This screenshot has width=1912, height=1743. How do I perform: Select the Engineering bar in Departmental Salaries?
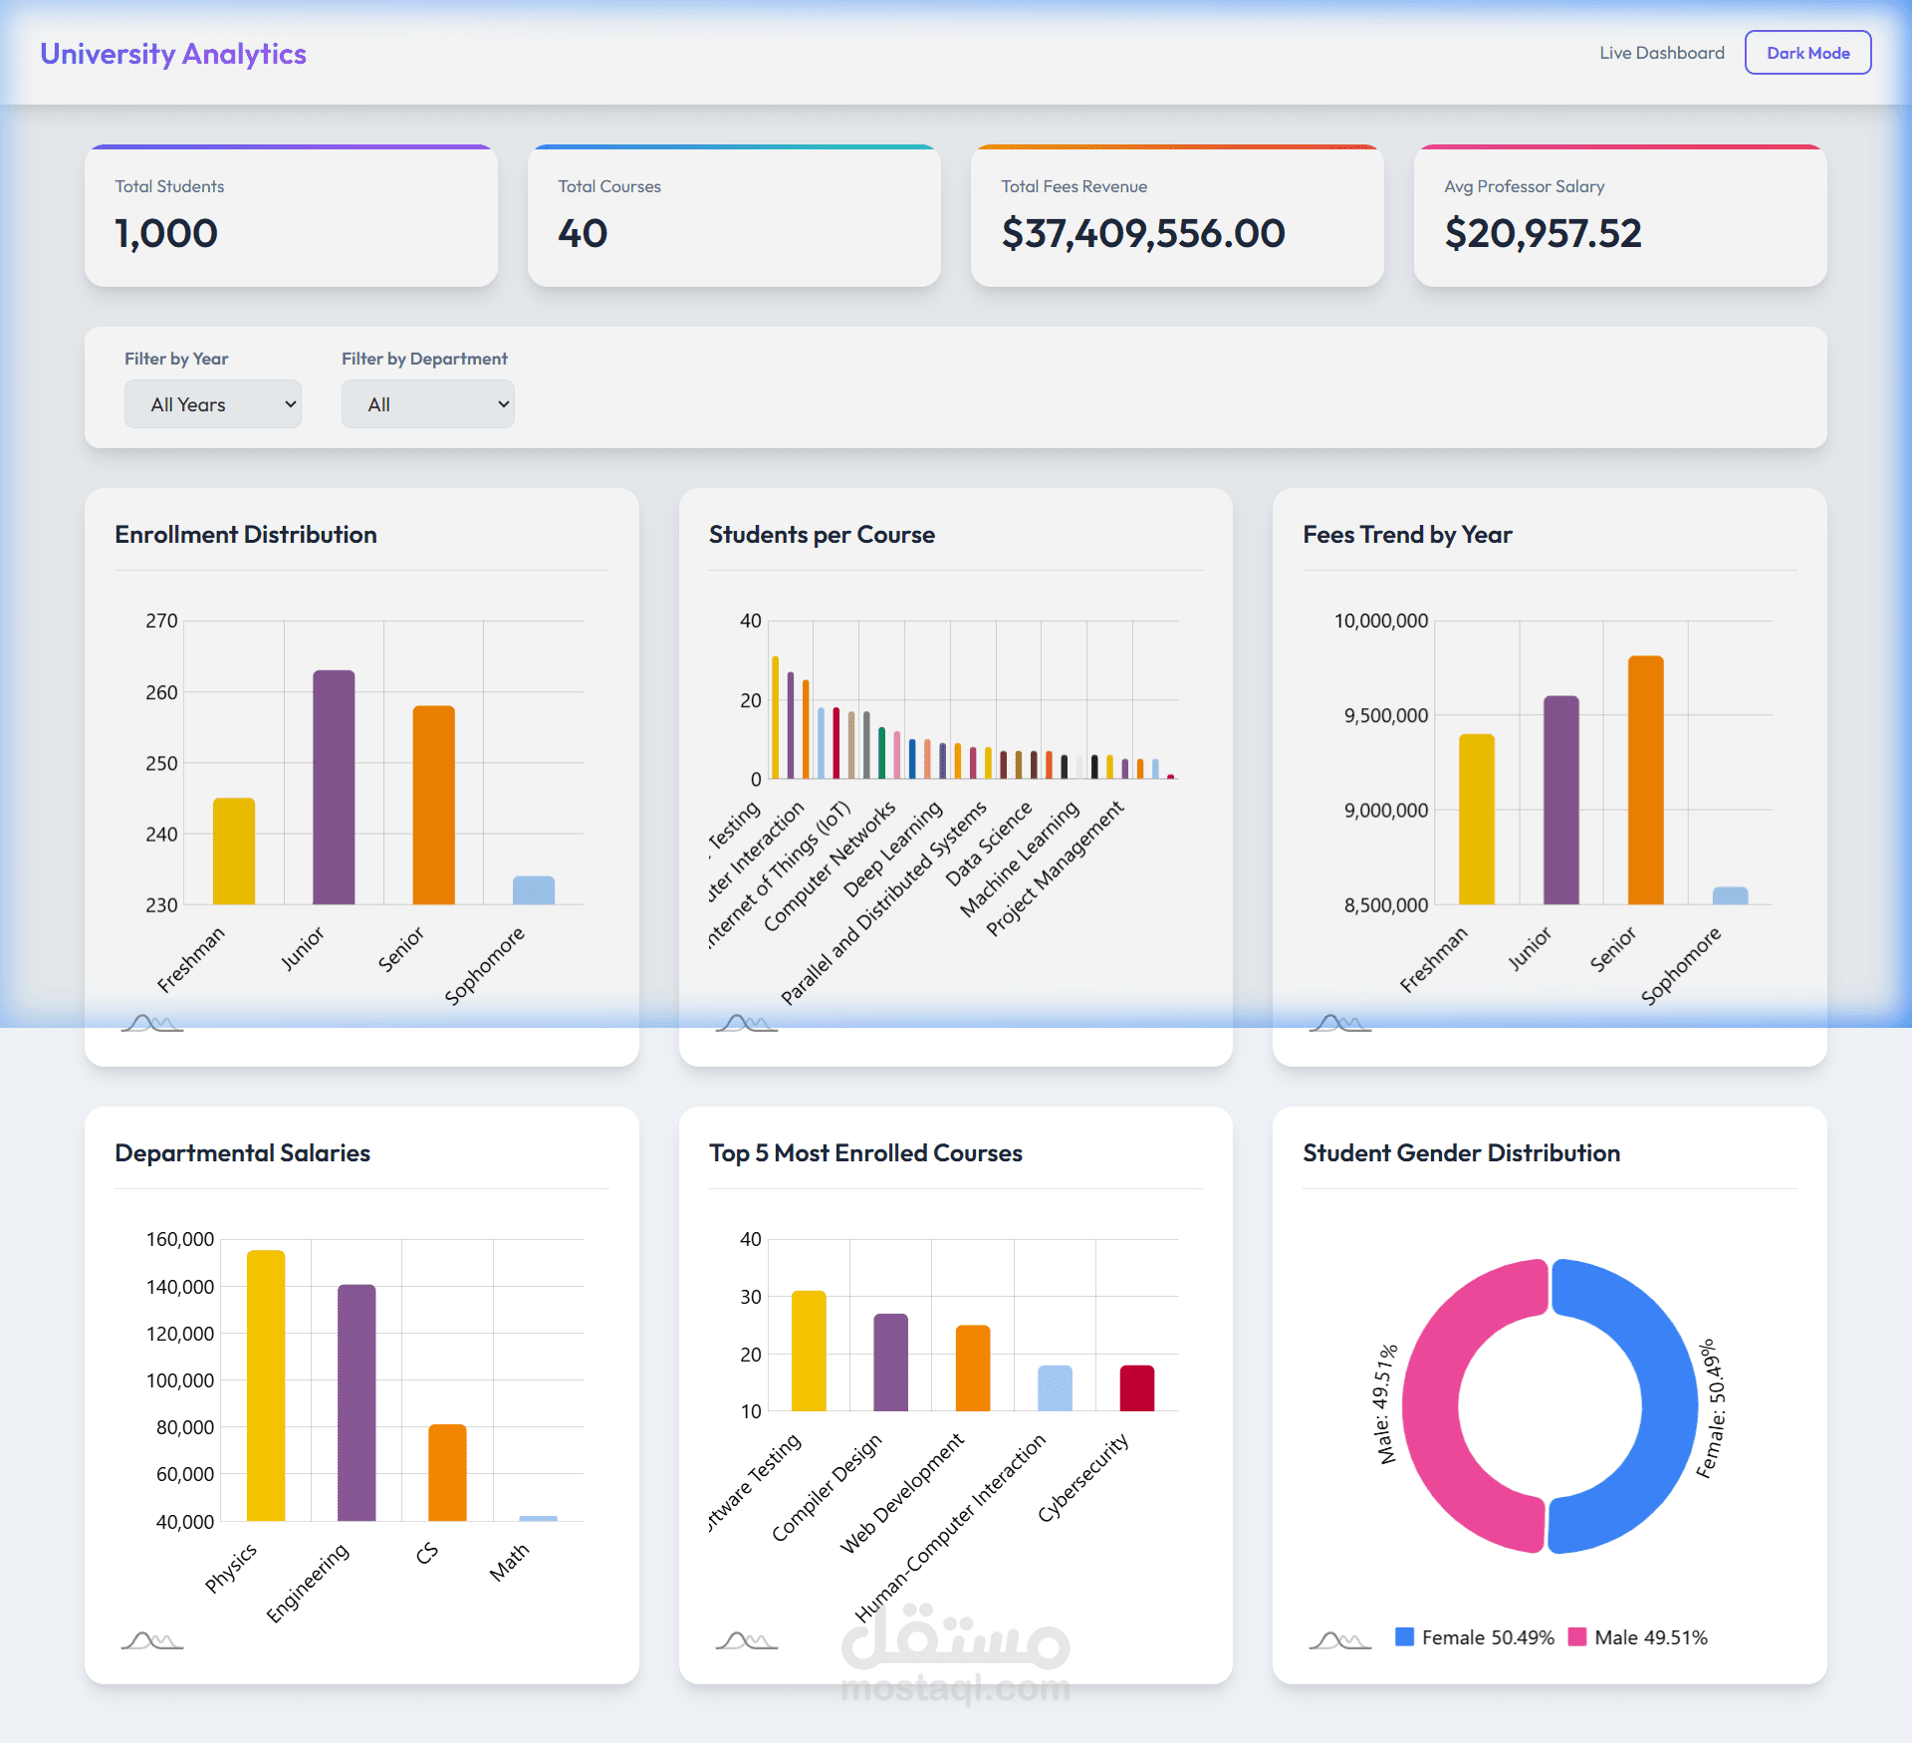click(x=357, y=1403)
